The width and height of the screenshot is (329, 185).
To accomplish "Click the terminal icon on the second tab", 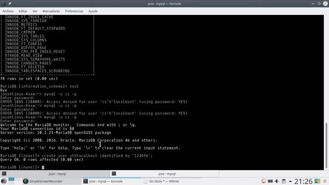I will click(x=114, y=174).
